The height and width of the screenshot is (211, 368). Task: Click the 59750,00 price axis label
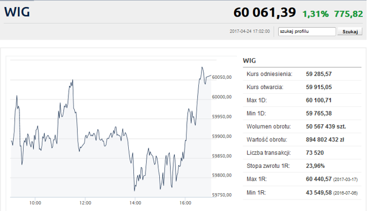(222, 195)
